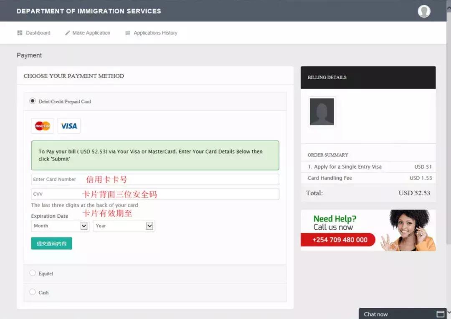
Task: Click the VISA card logo
Action: [x=69, y=126]
